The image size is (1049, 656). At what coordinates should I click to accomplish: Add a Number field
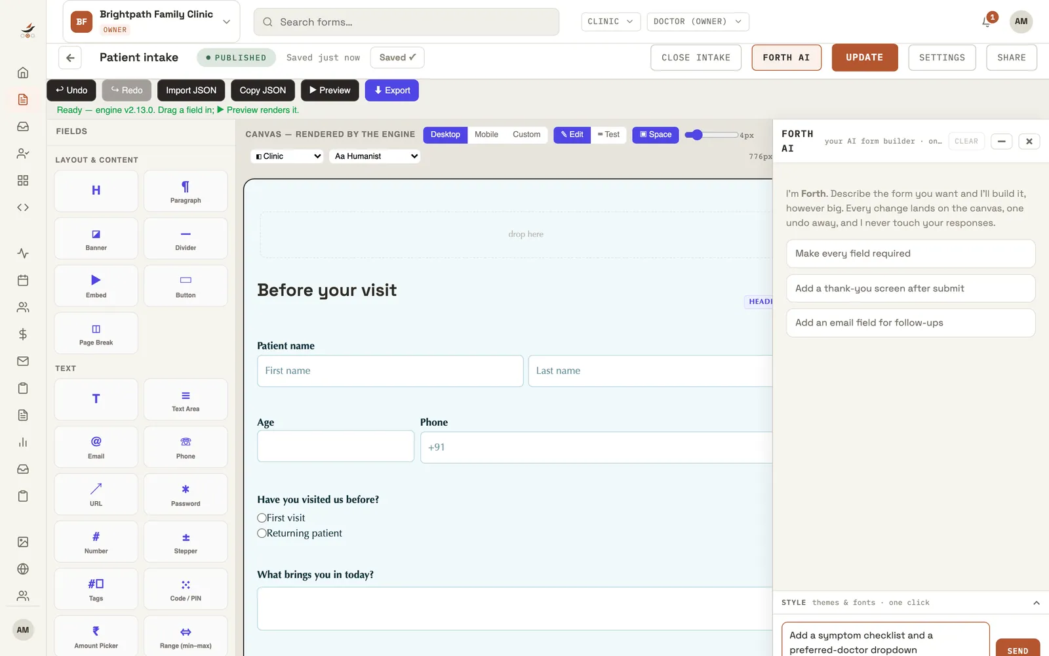(x=96, y=541)
